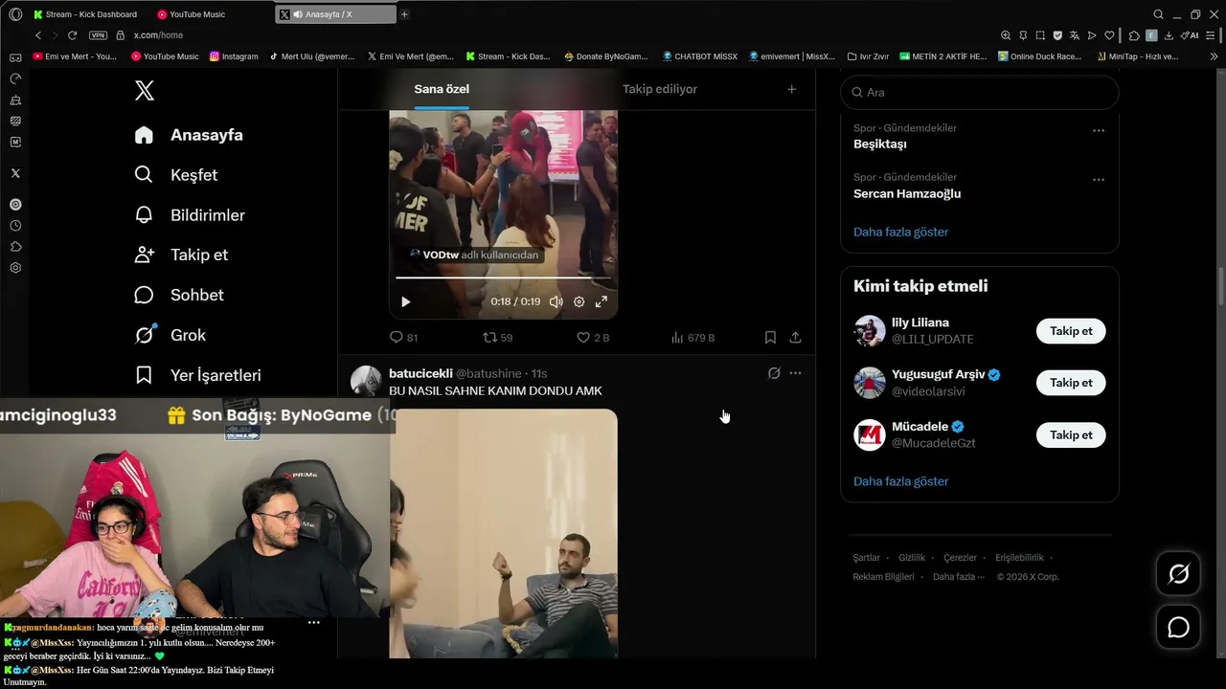
Task: Repost the post with 59 reposts
Action: 498,338
